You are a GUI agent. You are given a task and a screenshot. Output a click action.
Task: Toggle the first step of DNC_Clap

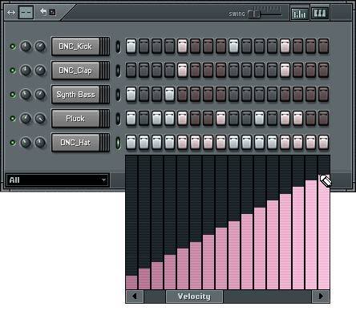tap(131, 71)
